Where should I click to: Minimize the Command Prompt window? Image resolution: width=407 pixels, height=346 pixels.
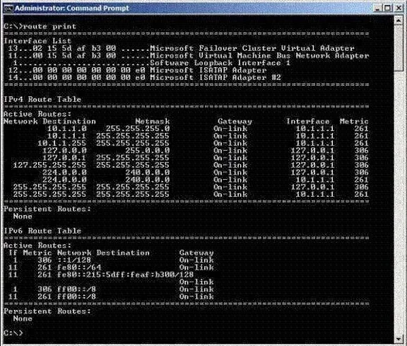[x=377, y=8]
